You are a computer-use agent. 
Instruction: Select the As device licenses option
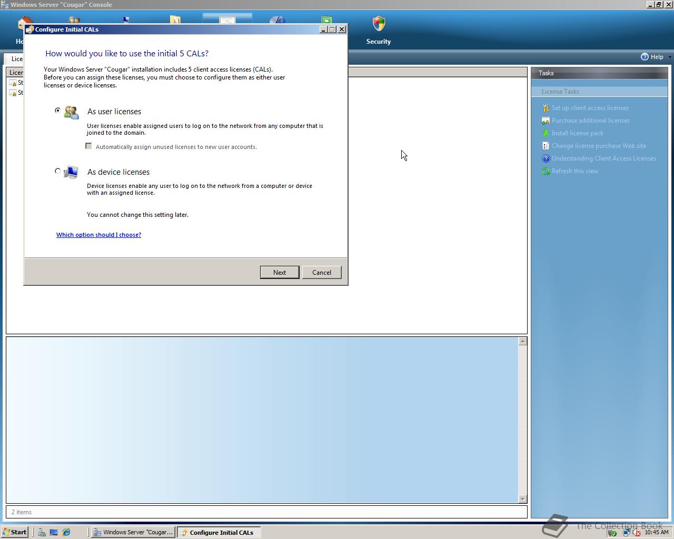(x=58, y=171)
